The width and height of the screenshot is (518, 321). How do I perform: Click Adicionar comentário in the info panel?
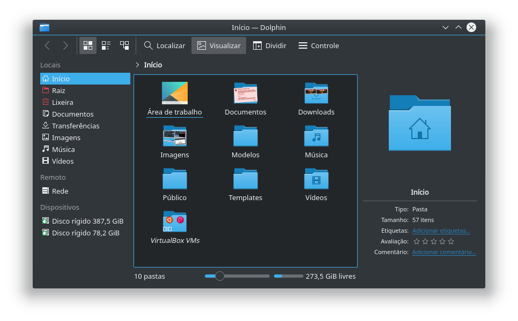[443, 252]
